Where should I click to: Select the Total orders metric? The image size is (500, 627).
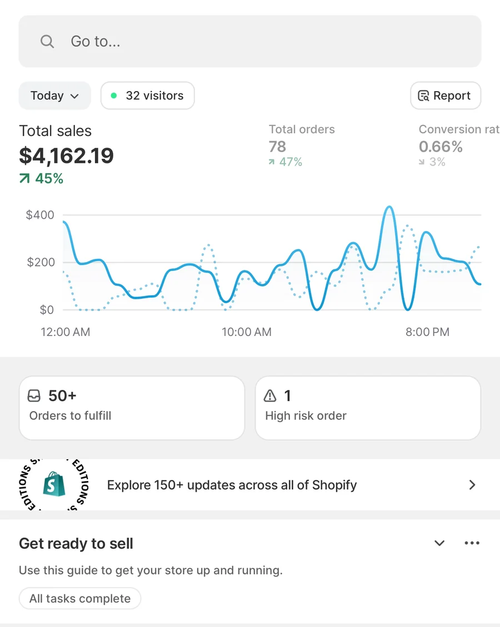tap(302, 146)
